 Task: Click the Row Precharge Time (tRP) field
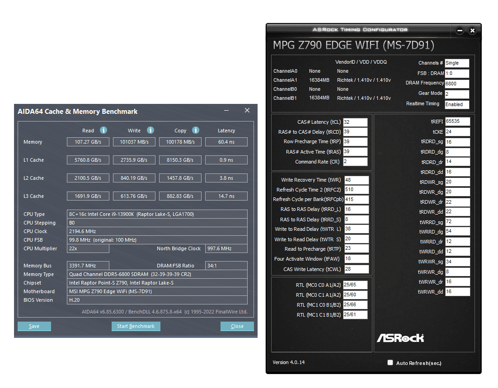[355, 142]
